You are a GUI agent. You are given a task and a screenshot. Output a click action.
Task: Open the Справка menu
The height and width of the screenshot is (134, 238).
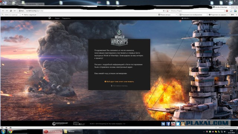41,4
